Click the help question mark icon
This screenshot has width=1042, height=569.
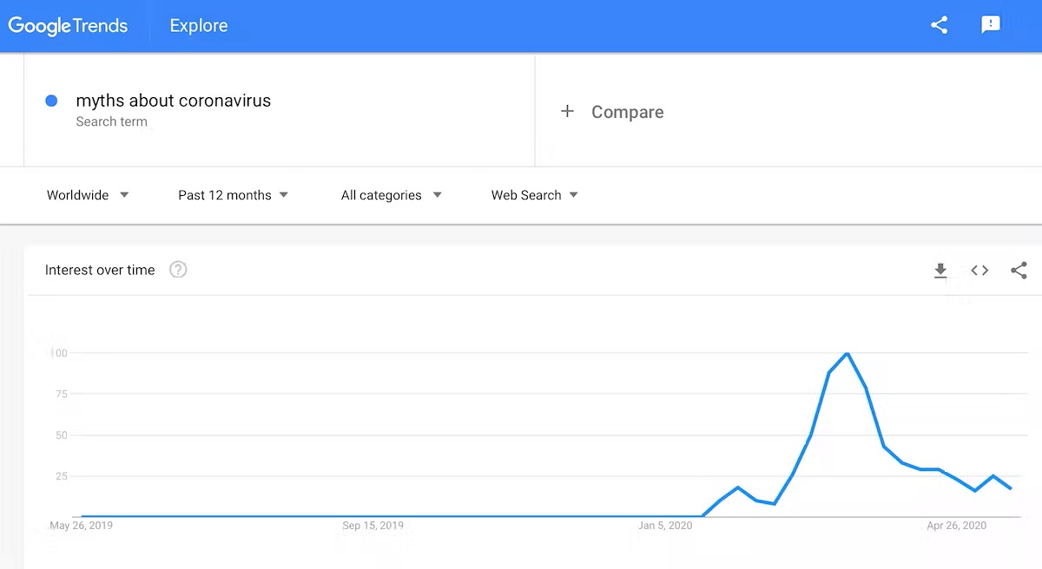(178, 270)
